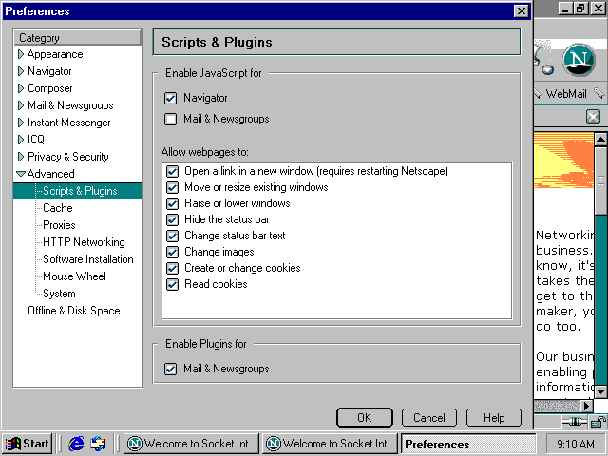Select Offline & Disk Space category
The width and height of the screenshot is (608, 456).
(74, 311)
